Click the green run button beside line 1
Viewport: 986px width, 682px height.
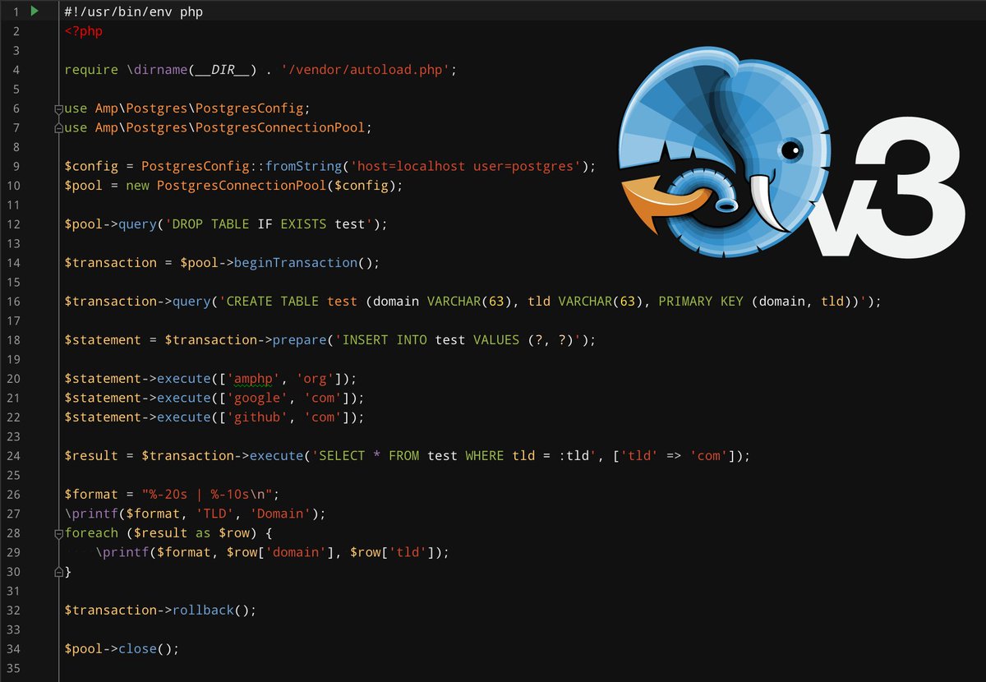pyautogui.click(x=33, y=12)
